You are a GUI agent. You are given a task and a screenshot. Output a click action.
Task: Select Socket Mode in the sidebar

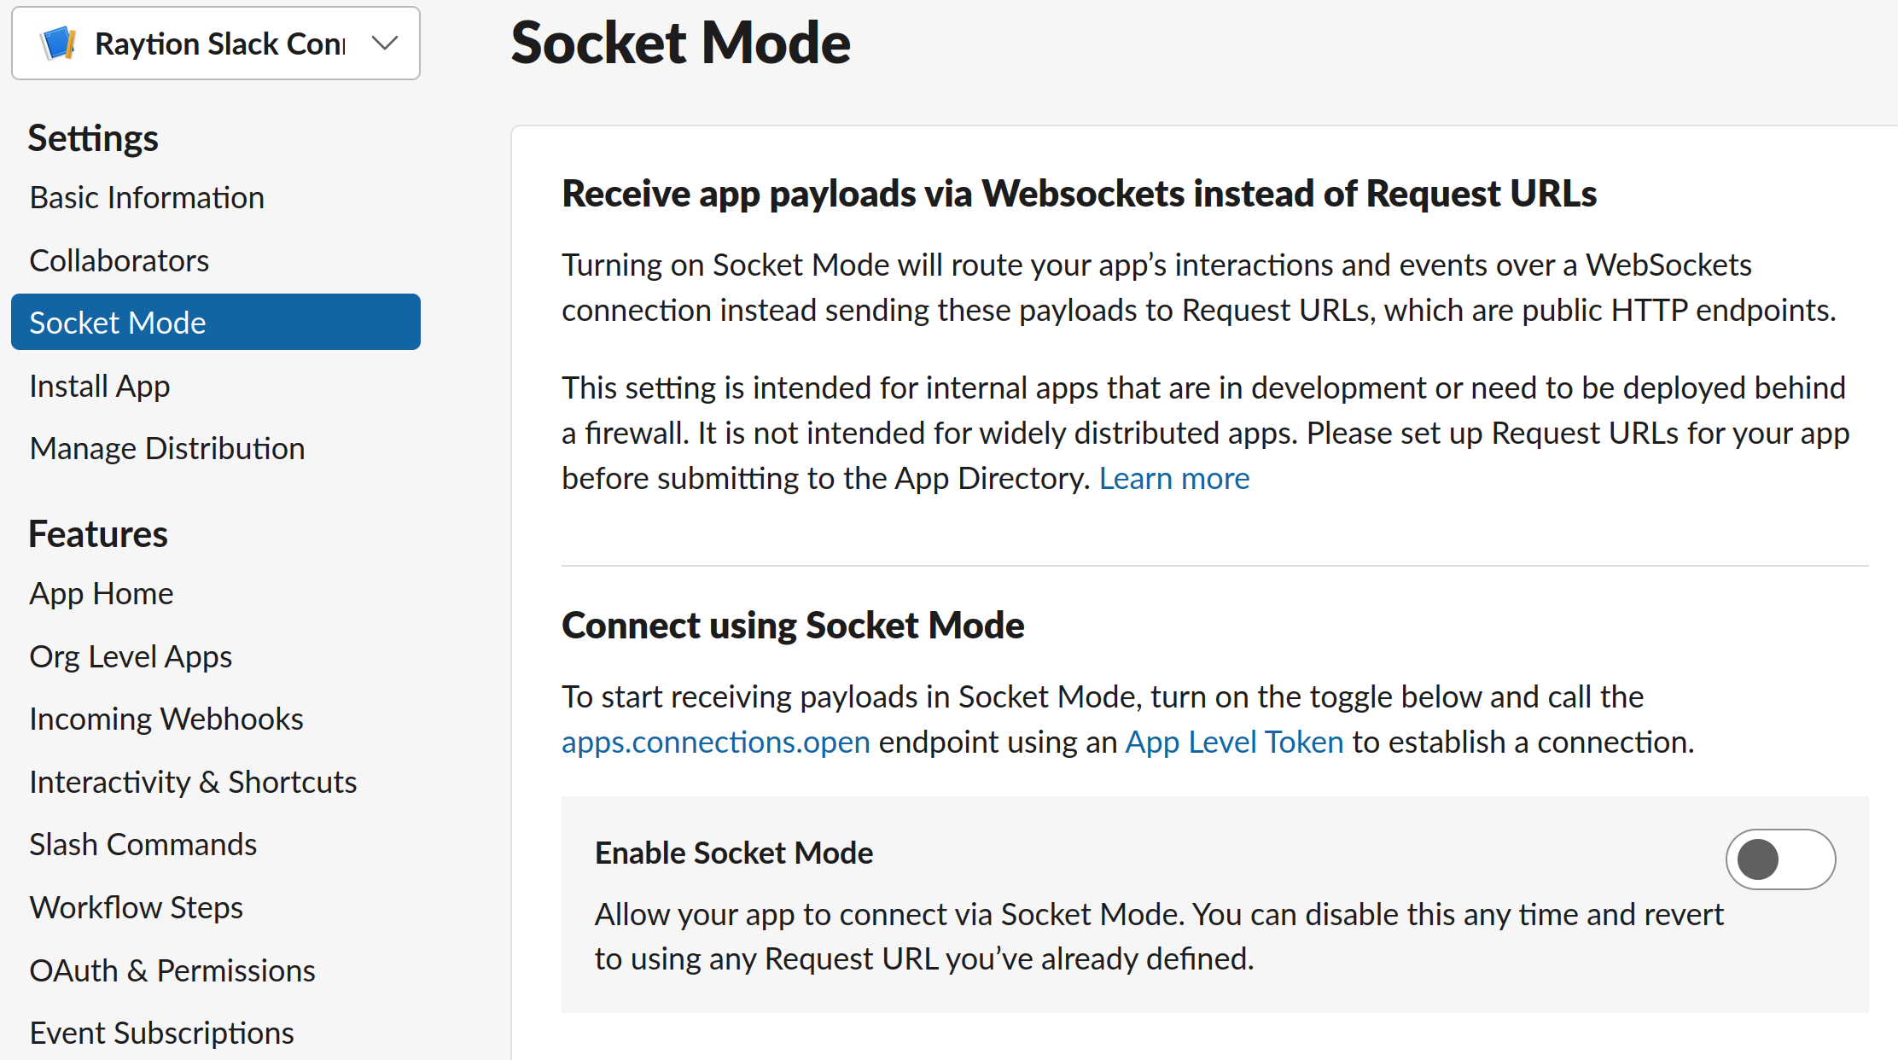(x=217, y=322)
